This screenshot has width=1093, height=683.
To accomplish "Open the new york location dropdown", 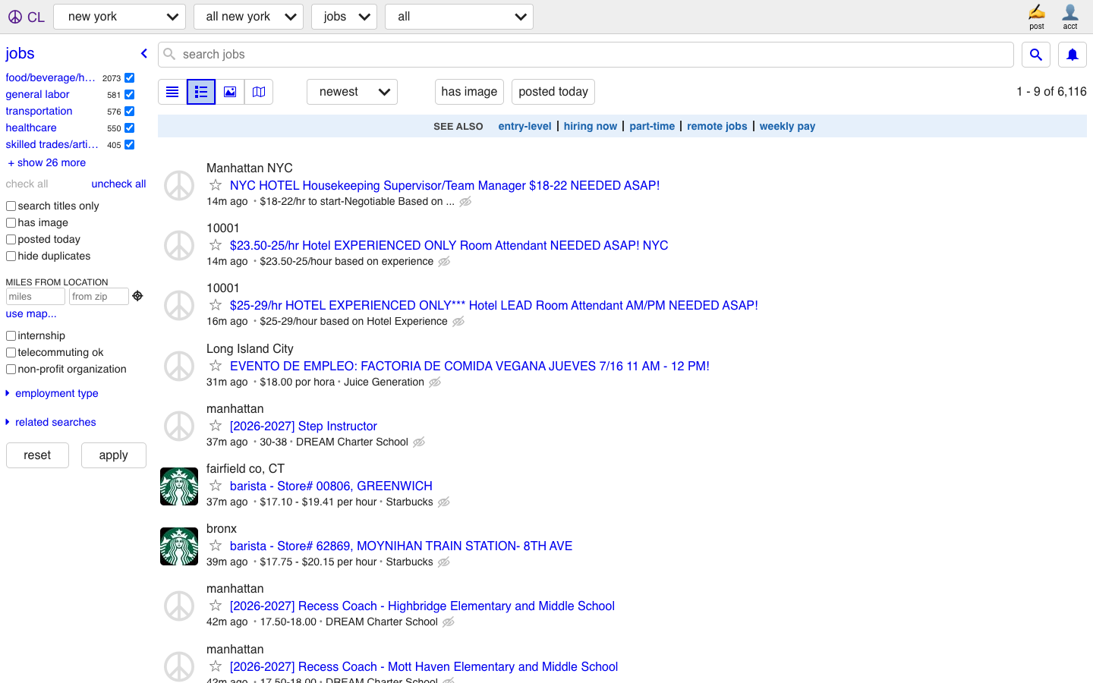I will pos(120,17).
